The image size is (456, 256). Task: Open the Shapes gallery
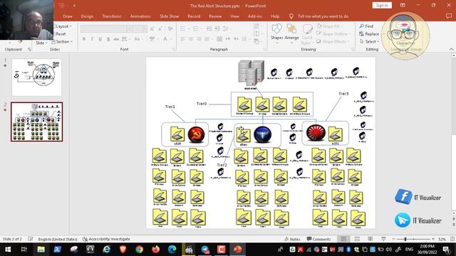pos(276,33)
